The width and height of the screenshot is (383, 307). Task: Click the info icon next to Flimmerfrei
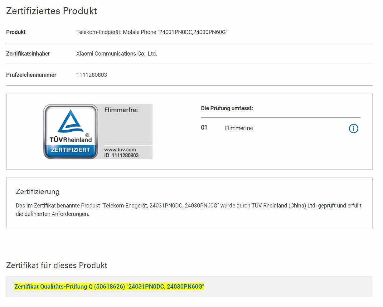[353, 128]
